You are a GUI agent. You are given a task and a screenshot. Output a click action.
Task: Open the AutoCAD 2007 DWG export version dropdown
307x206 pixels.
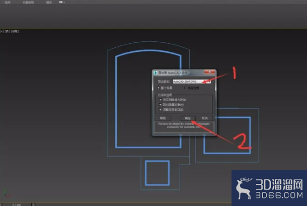click(191, 81)
